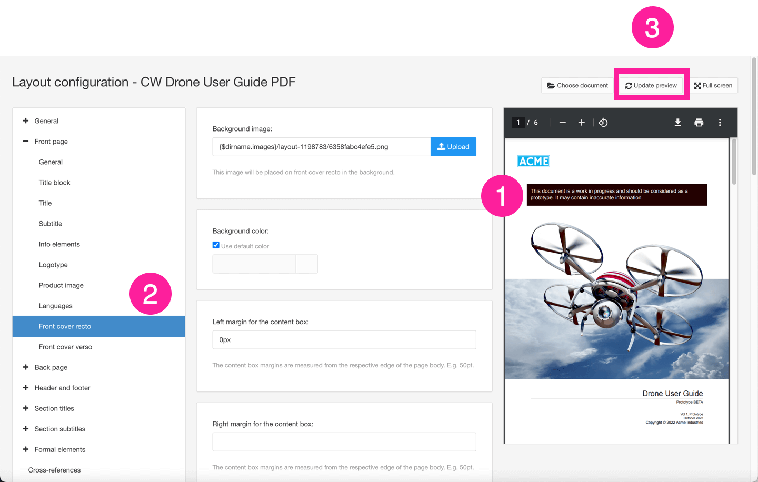Download the previewed PDF document
The height and width of the screenshot is (482, 758).
[x=678, y=122]
